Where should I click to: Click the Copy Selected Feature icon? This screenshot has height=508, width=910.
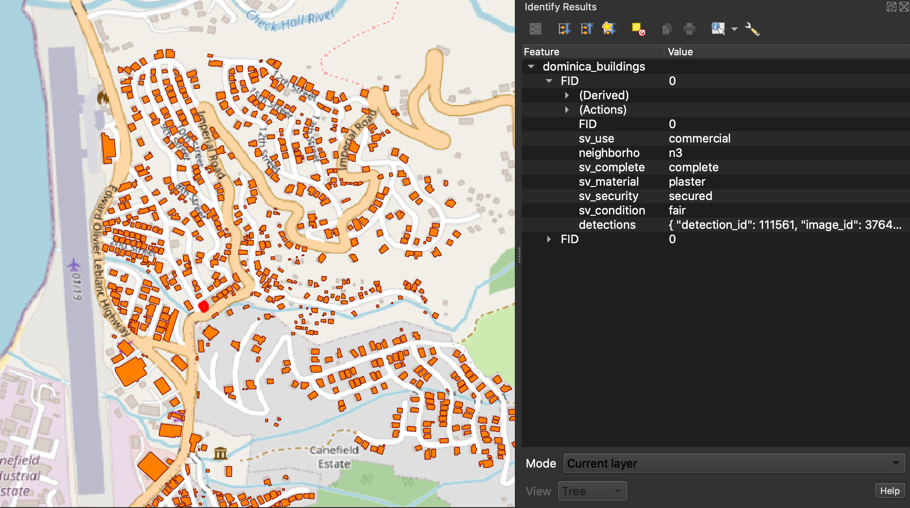pyautogui.click(x=667, y=29)
